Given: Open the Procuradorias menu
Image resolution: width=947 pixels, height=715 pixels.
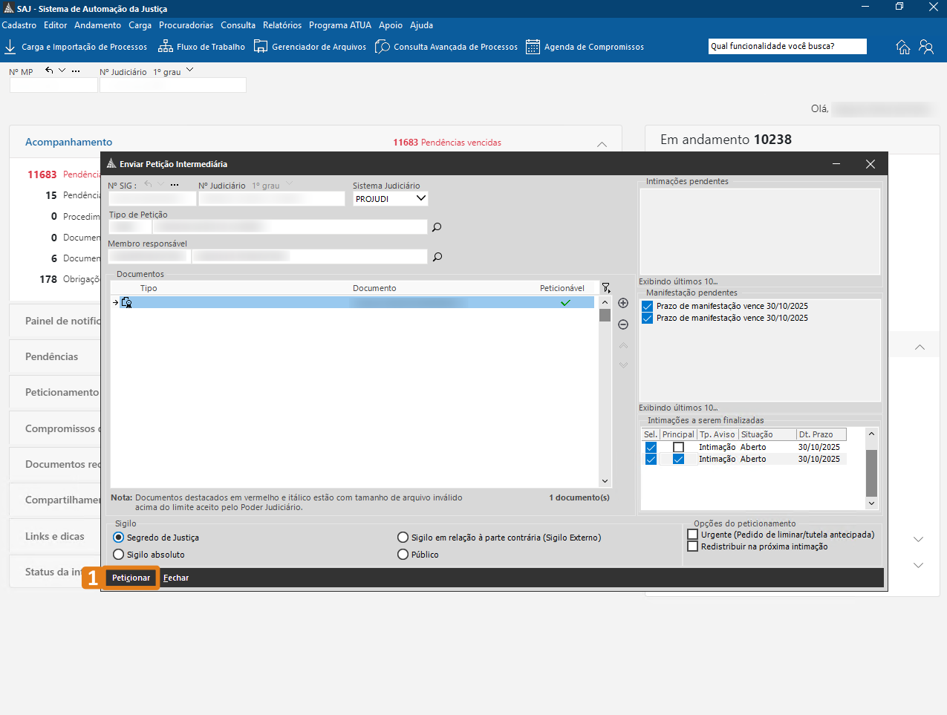Looking at the screenshot, I should [186, 25].
